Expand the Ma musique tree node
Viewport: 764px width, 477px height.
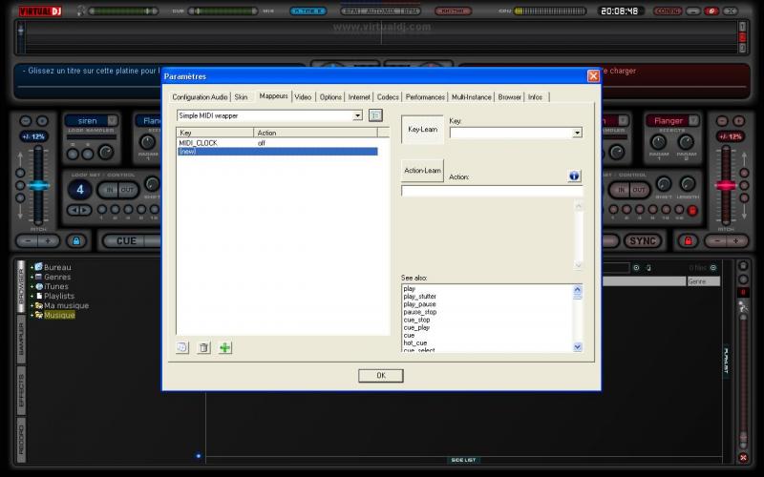coord(32,305)
